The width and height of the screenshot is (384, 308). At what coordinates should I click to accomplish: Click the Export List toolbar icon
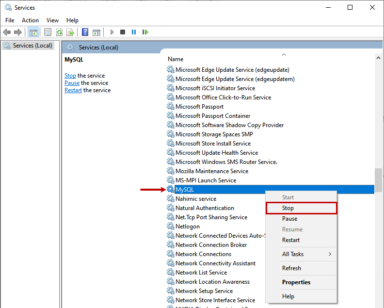pos(70,32)
